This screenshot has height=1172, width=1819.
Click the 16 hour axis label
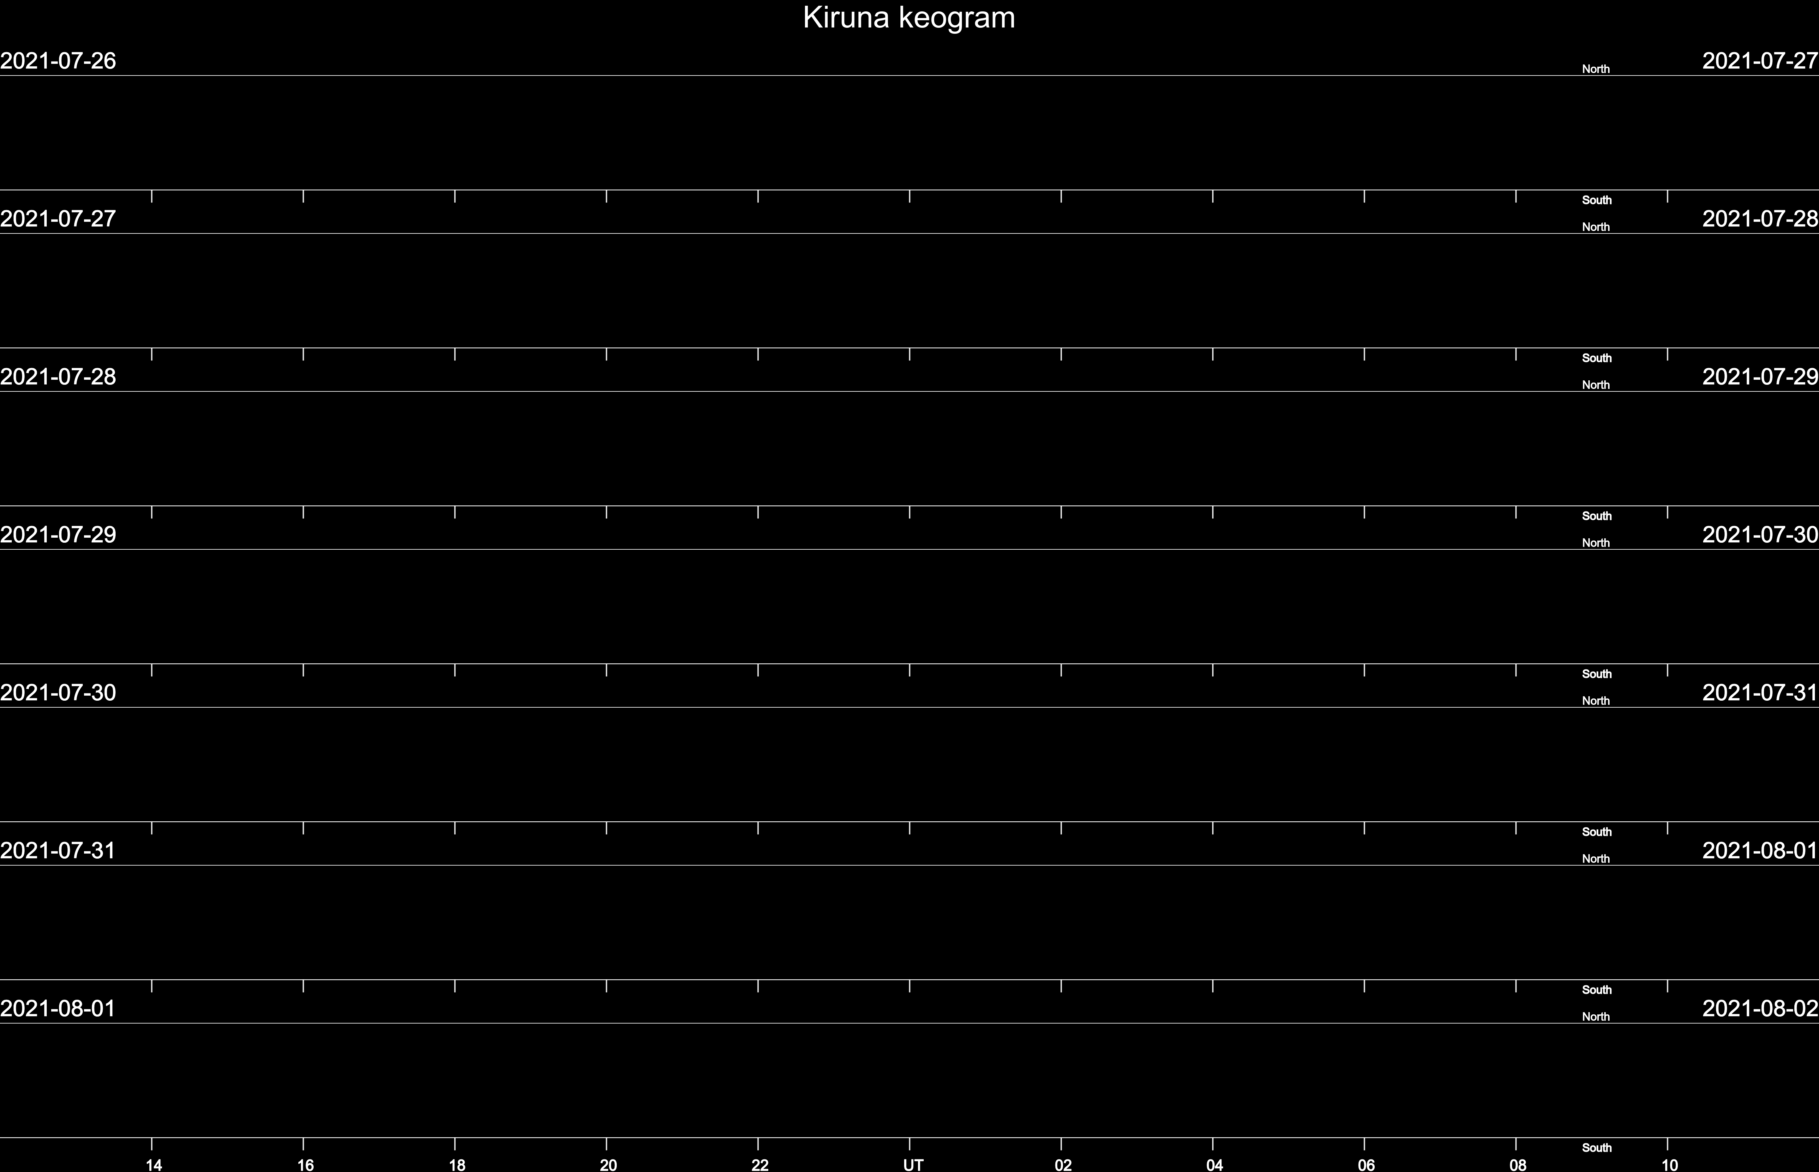(305, 1164)
